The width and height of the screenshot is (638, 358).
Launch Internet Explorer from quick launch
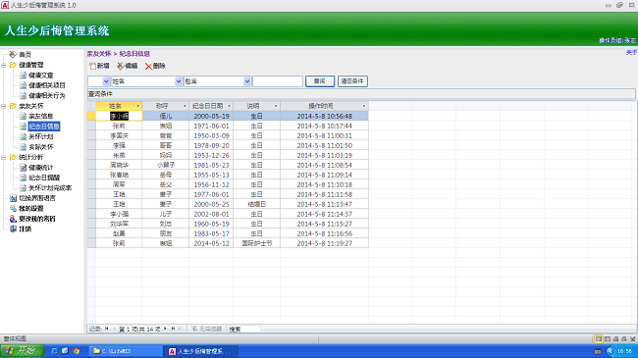coord(55,351)
